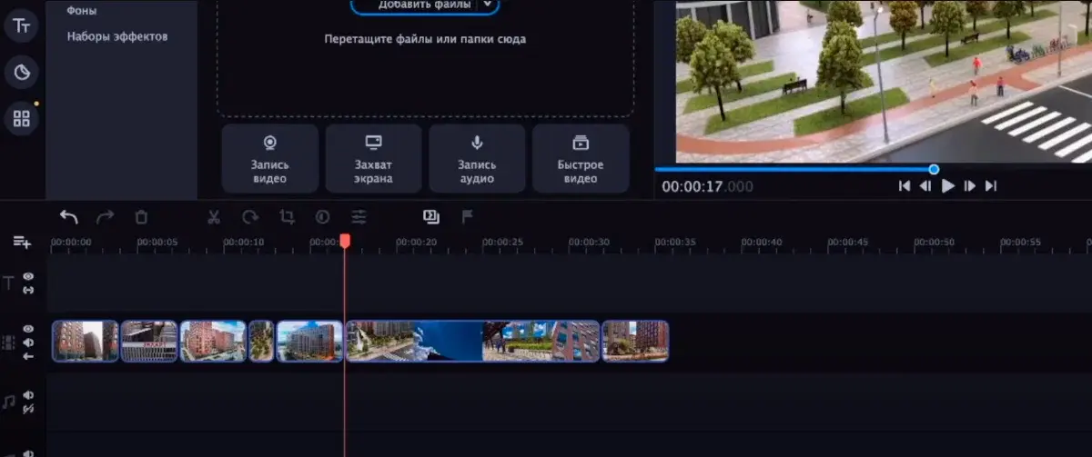Click the Перетащите файлы drop area text

point(425,39)
